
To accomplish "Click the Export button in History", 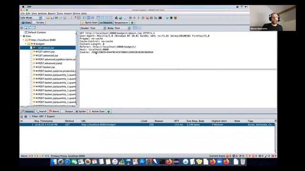I will (x=50, y=116).
